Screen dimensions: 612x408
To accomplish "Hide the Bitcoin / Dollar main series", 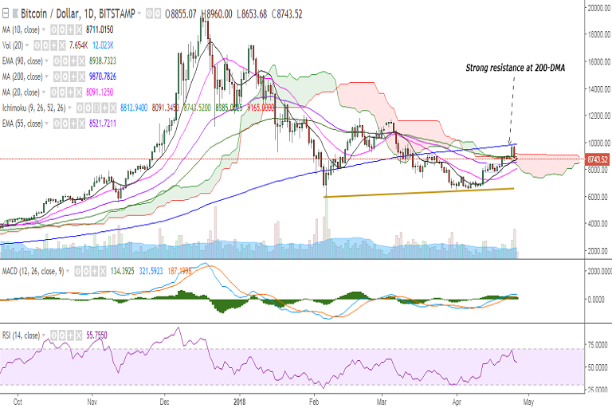I will 150,14.
